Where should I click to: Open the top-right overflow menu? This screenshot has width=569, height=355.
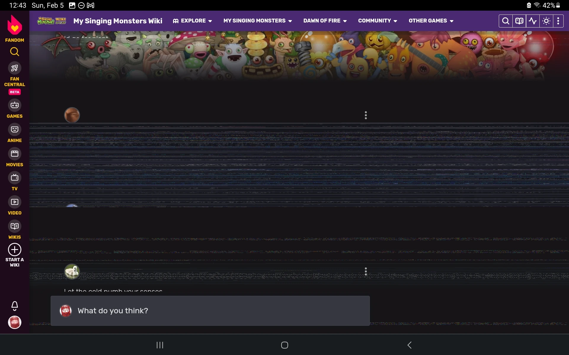coord(559,21)
